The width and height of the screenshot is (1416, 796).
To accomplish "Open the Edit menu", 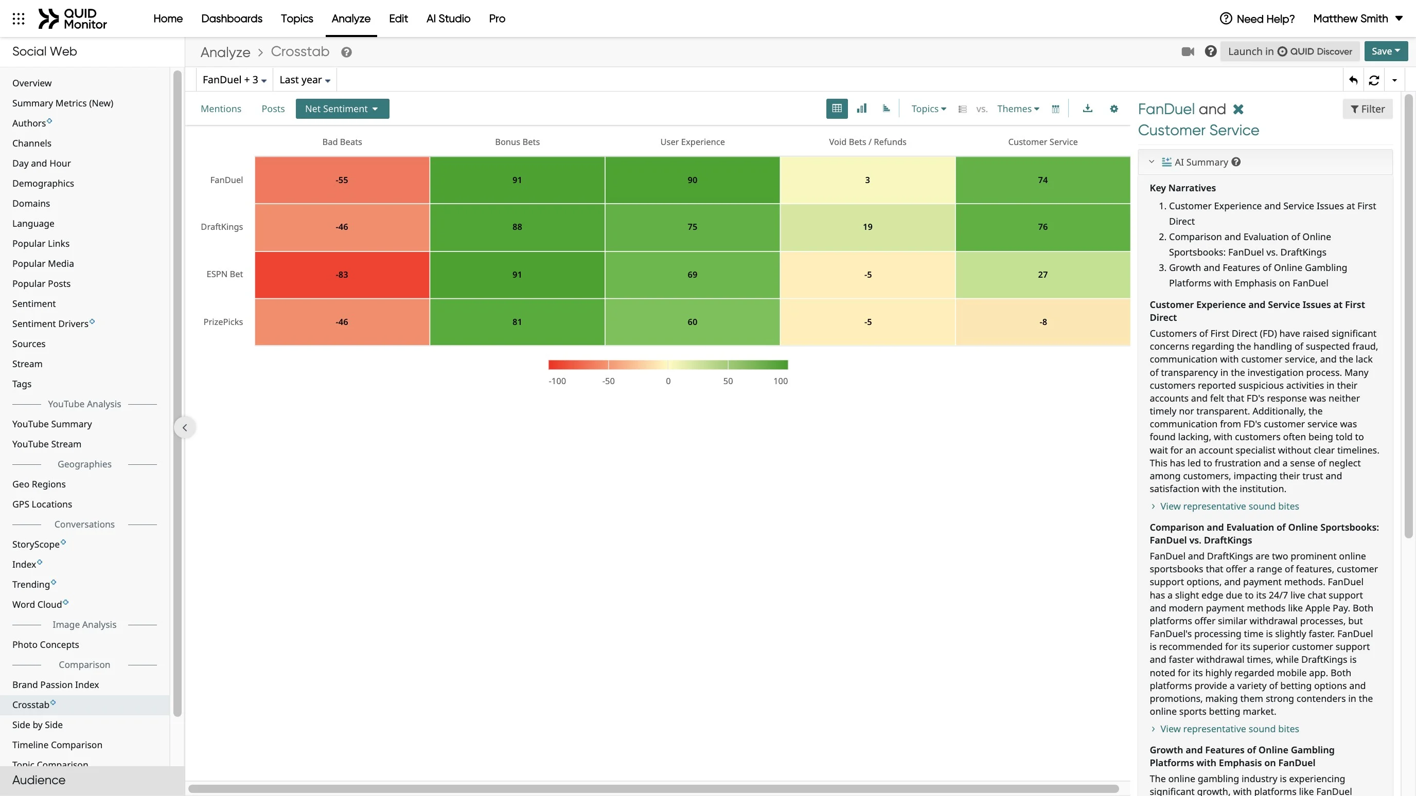I will pyautogui.click(x=398, y=19).
